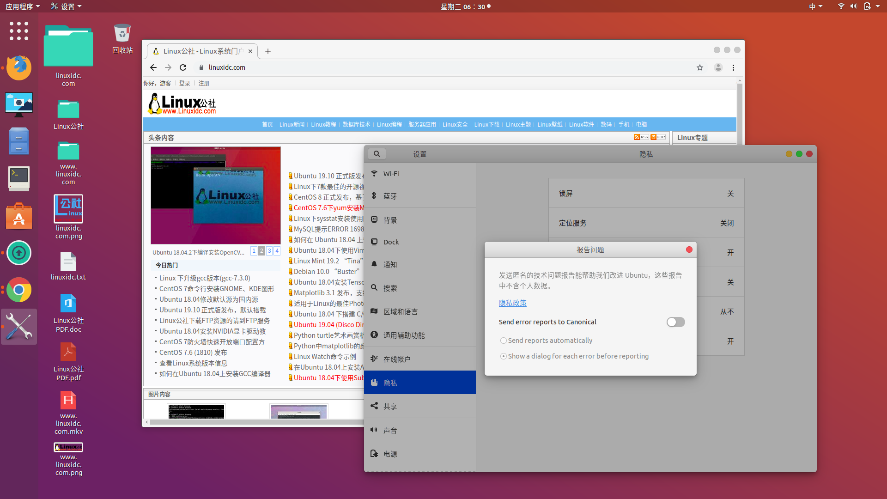Toggle Send error reports to Canonical
This screenshot has height=499, width=887.
675,322
